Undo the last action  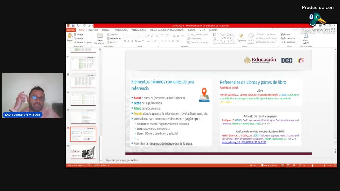tap(78, 25)
